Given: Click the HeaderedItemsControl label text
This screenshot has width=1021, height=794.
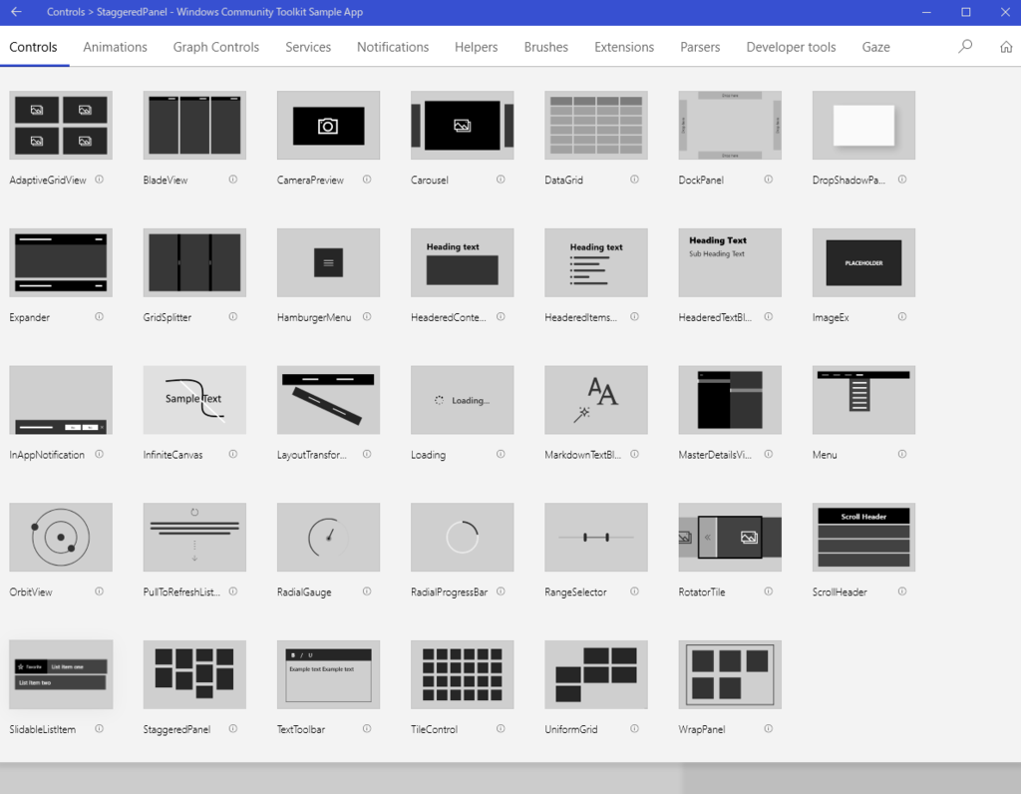Looking at the screenshot, I should click(581, 317).
